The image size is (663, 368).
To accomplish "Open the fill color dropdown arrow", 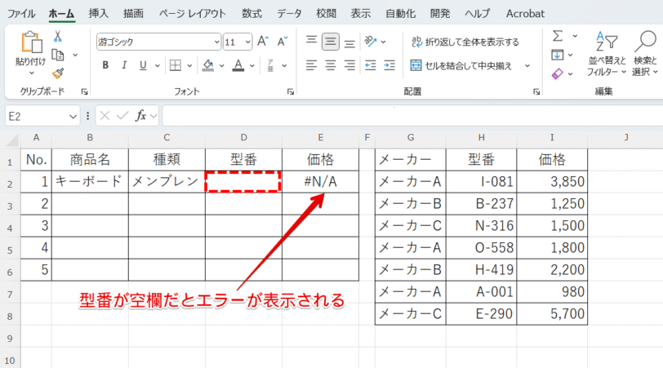I will (221, 65).
